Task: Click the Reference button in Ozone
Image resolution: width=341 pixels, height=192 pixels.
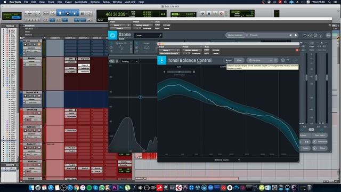Action: (320, 142)
